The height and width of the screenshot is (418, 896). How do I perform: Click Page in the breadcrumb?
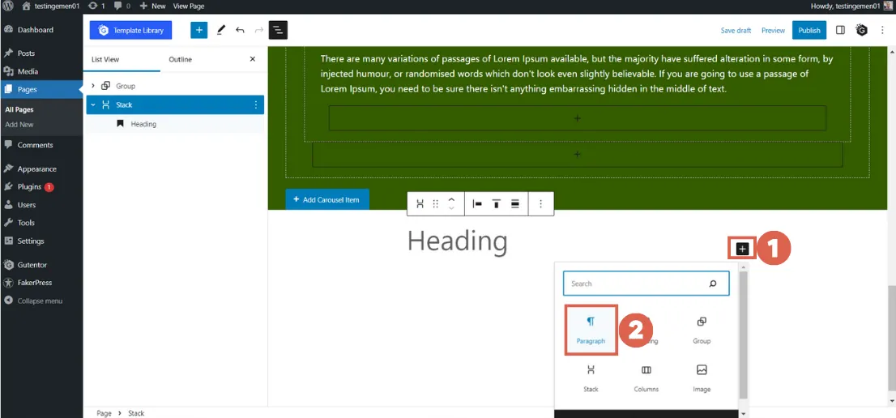[104, 413]
